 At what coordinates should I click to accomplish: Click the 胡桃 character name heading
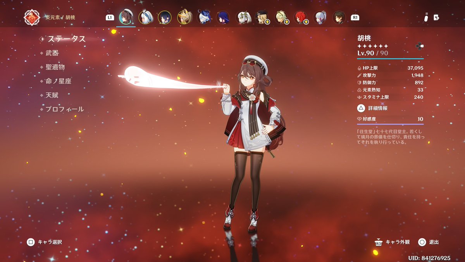tap(364, 38)
